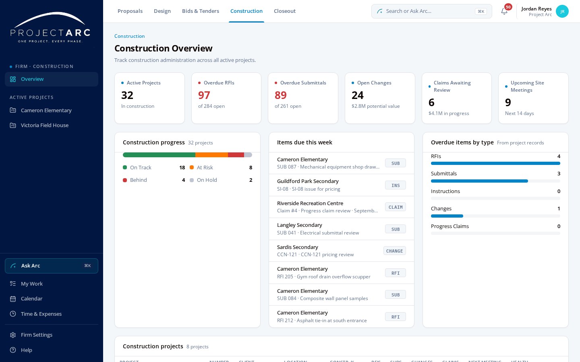The height and width of the screenshot is (362, 580).
Task: Click the CHANGE tag on Sardis Secondary
Action: (395, 251)
